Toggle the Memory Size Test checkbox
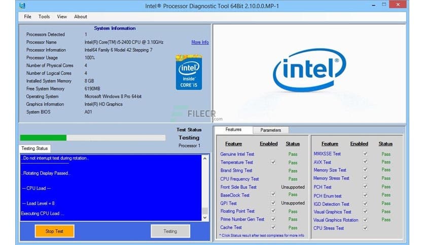Image resolution: width=424 pixels, height=245 pixels. point(365,170)
